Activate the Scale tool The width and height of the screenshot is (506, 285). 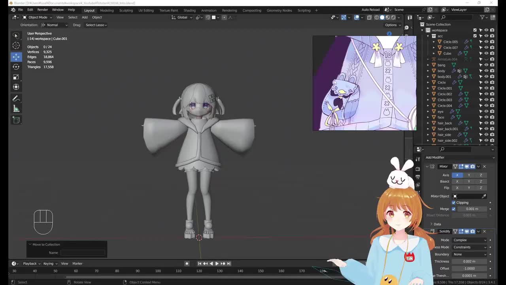tap(16, 77)
